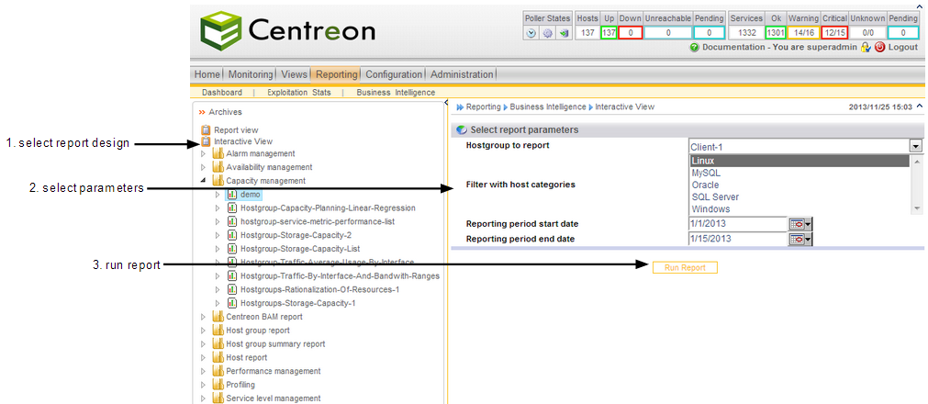Click the Hostgroup-Storage-Capacity-List report icon
The width and height of the screenshot is (928, 404).
[x=232, y=249]
